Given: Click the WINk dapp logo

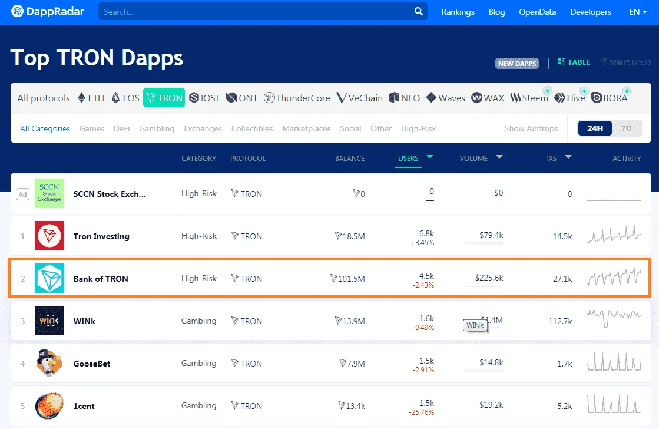Looking at the screenshot, I should click(x=49, y=321).
